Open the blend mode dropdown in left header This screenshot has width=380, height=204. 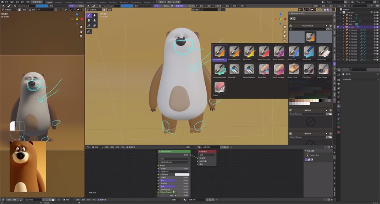(59, 6)
